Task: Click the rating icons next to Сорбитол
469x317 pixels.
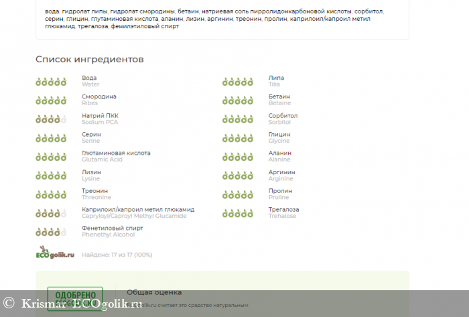Action: click(x=237, y=119)
